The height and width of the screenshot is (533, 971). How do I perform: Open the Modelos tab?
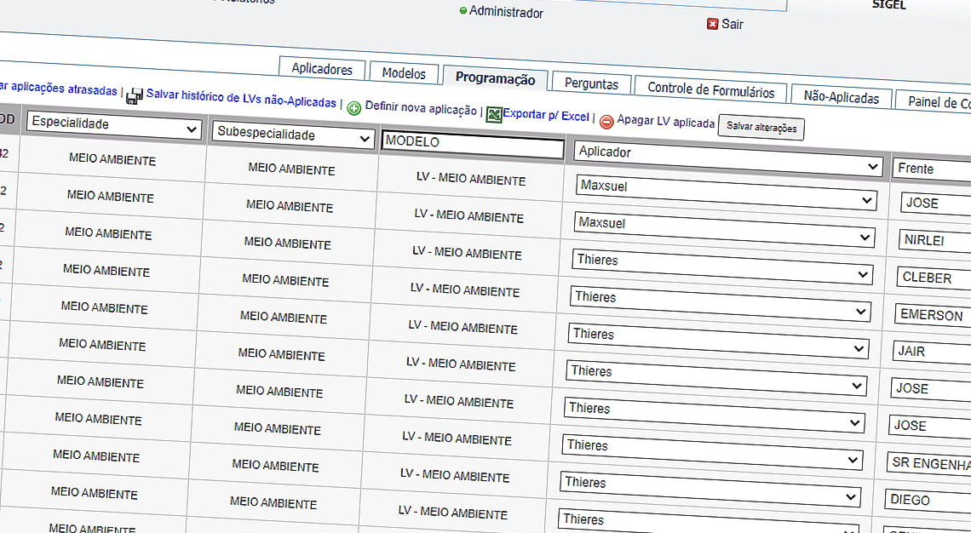click(x=404, y=73)
